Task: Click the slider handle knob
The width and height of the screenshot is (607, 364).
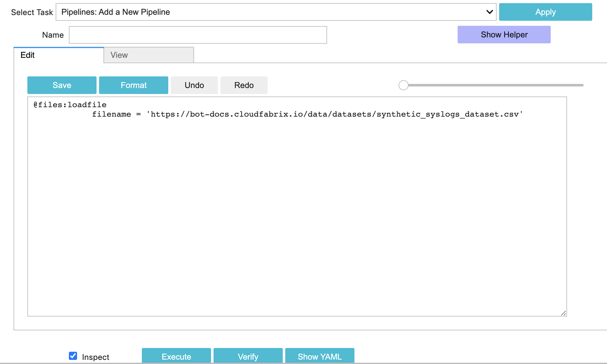Action: [403, 85]
